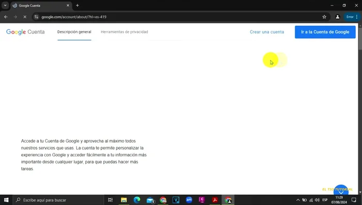Click the Error chip in the toolbar
The width and height of the screenshot is (362, 205).
pos(350,17)
